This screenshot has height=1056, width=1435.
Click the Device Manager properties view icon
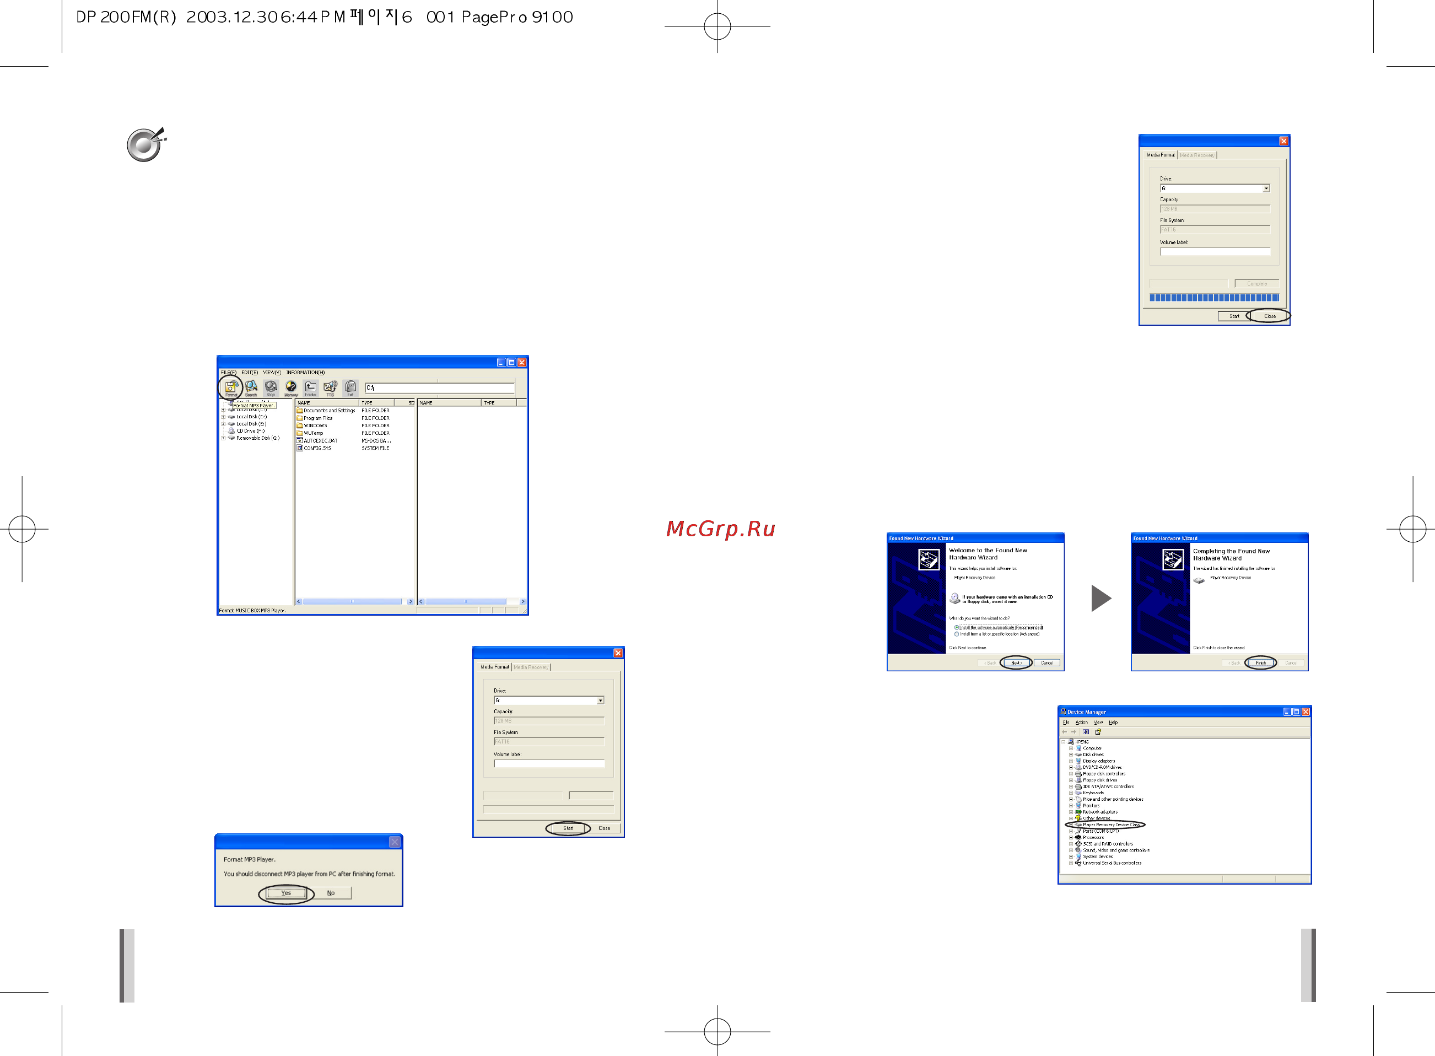tap(1086, 731)
